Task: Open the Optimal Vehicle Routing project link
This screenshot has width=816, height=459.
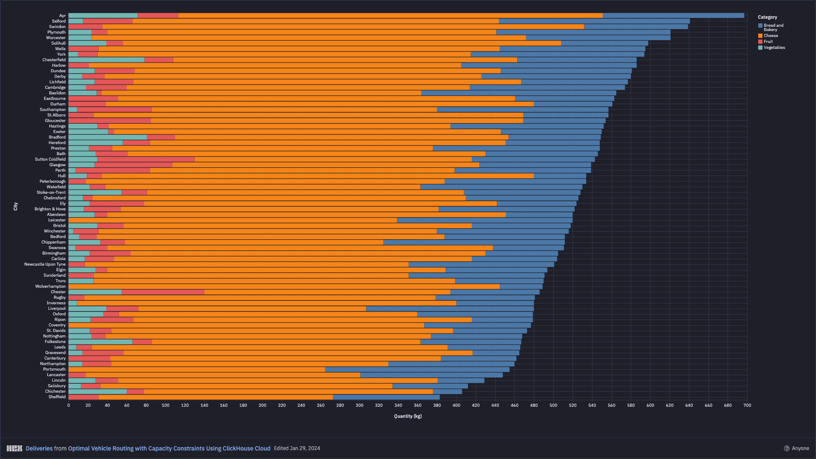Action: click(x=169, y=448)
